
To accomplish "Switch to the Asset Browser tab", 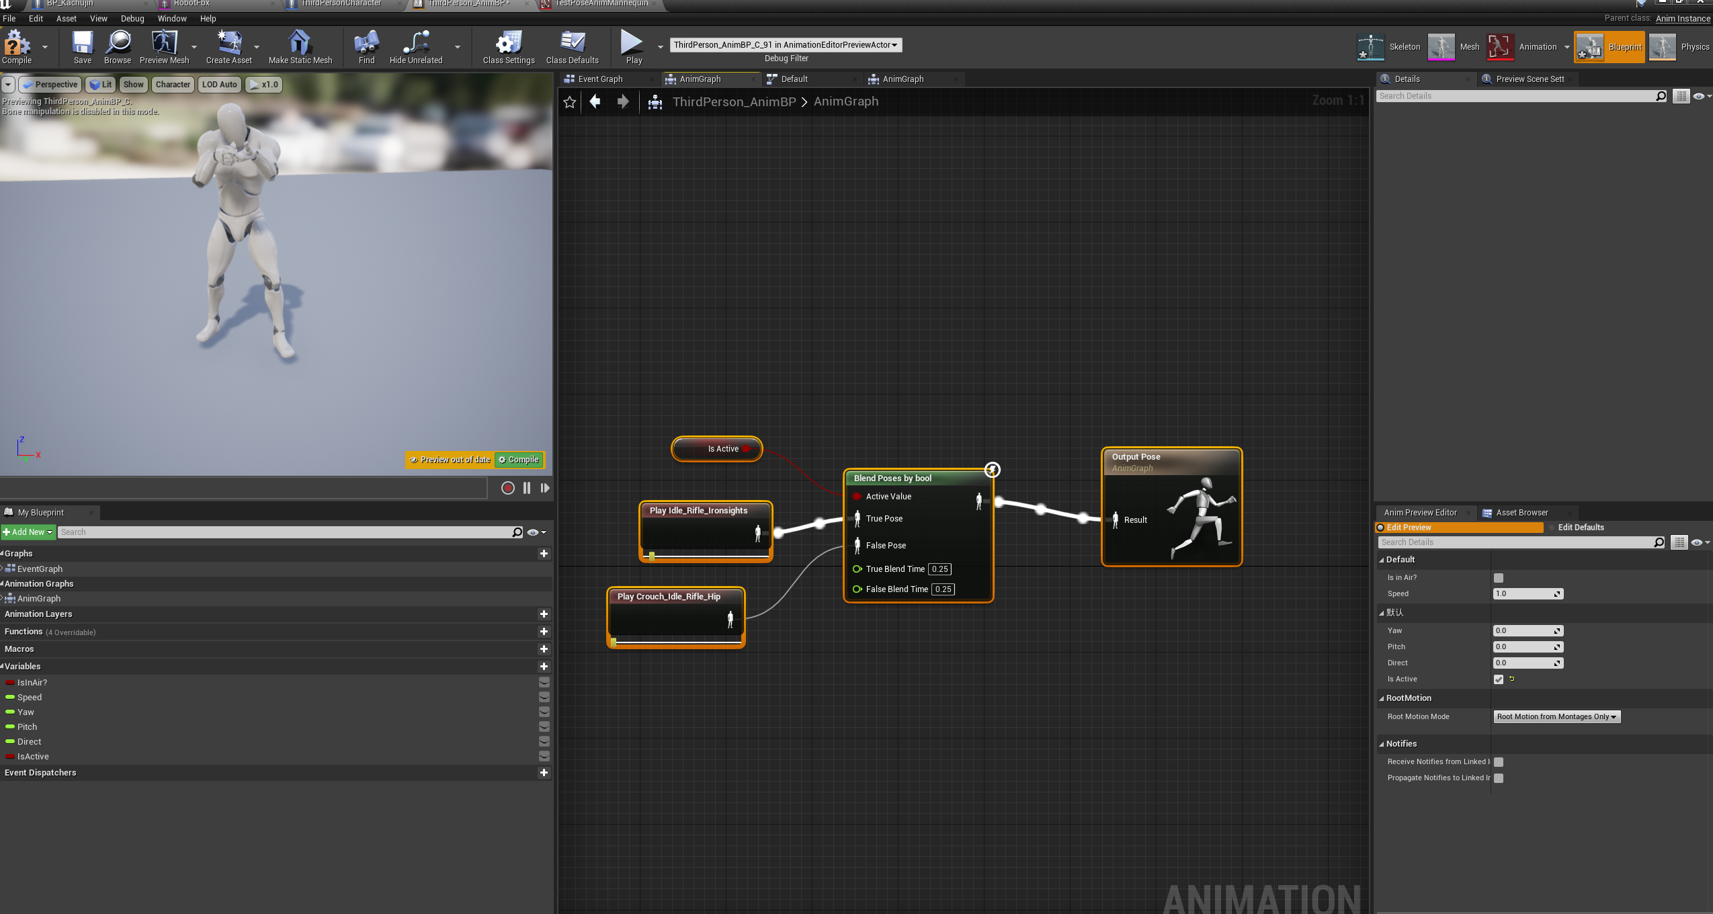I will (x=1521, y=513).
